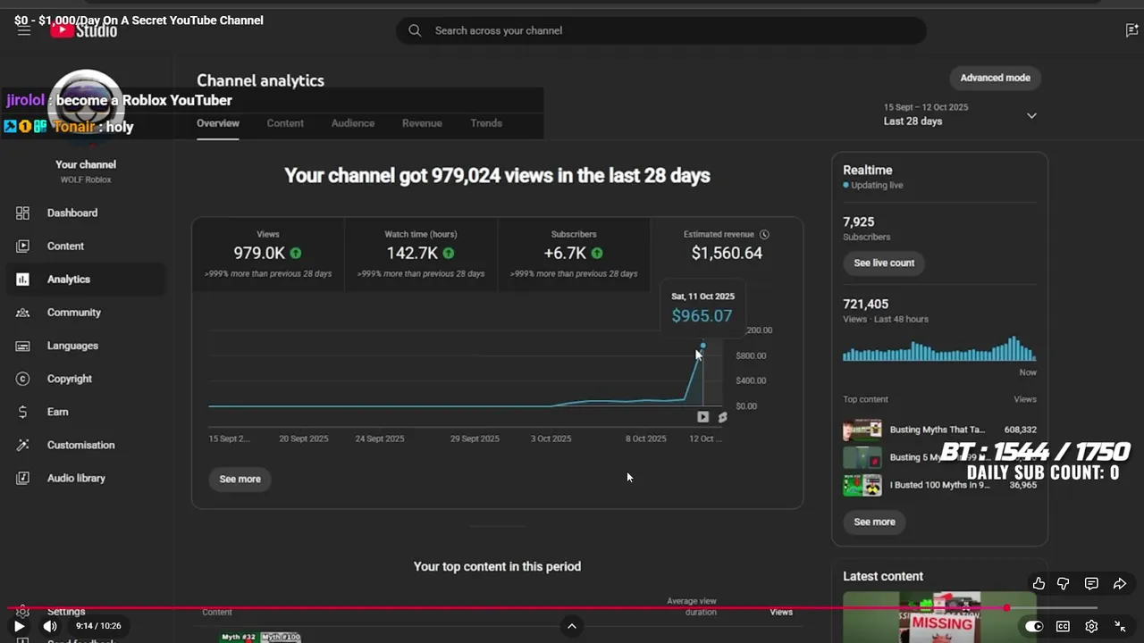Screen dimensions: 1144x643
Task: Select the Watch time 142.7K card
Action: click(421, 254)
